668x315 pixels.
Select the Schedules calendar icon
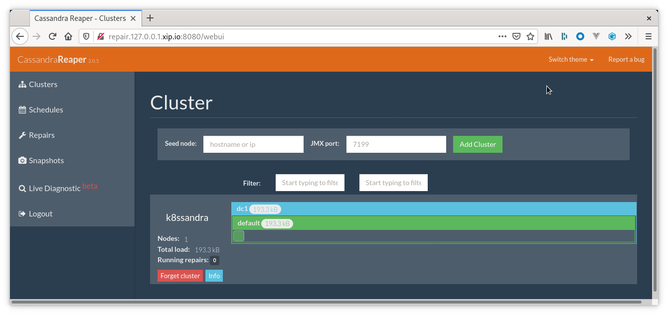click(x=22, y=109)
